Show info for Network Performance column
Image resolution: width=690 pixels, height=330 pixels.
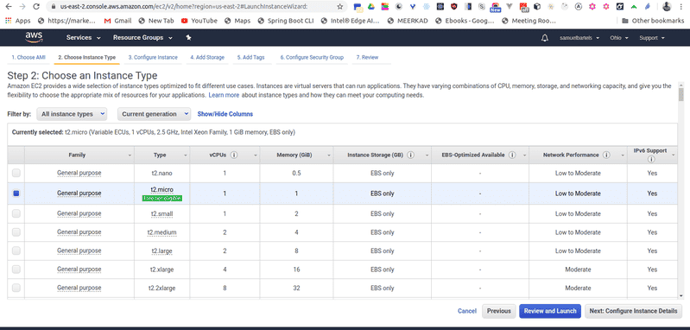pyautogui.click(x=606, y=155)
